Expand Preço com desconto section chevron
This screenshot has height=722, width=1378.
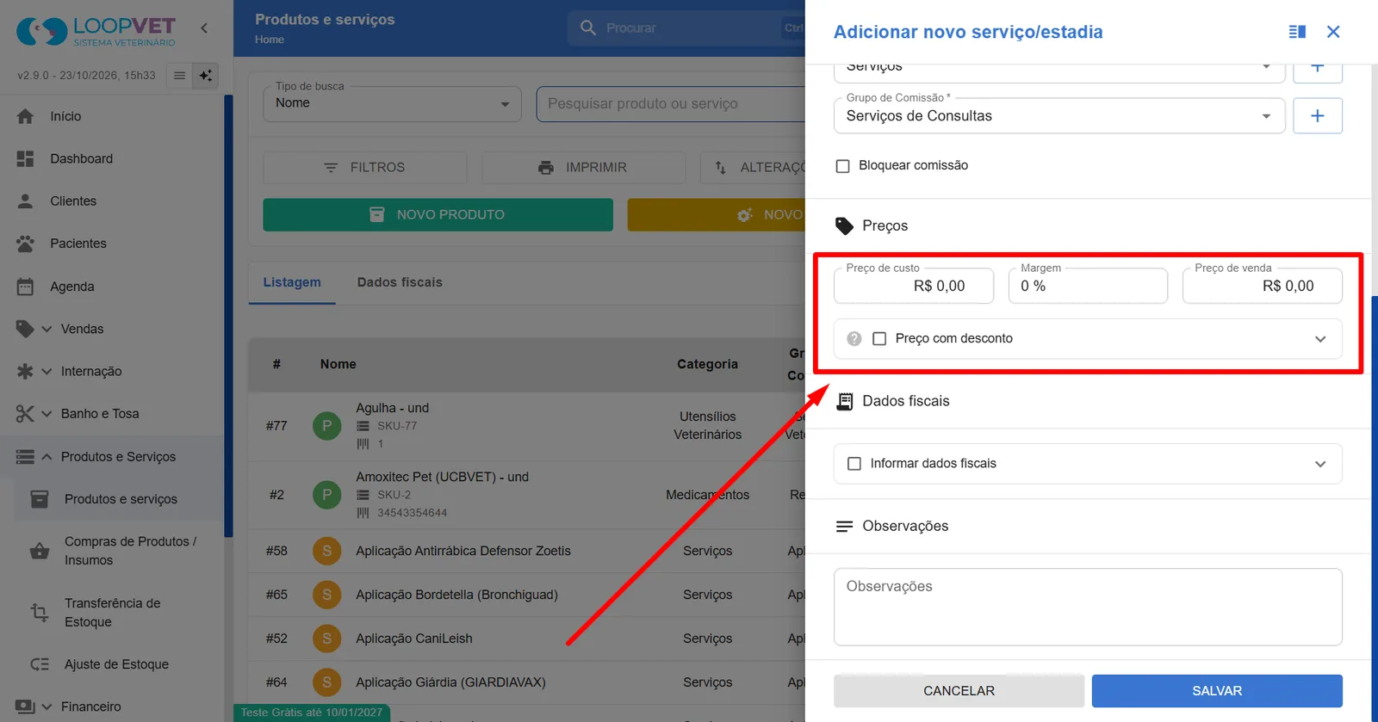pos(1320,339)
